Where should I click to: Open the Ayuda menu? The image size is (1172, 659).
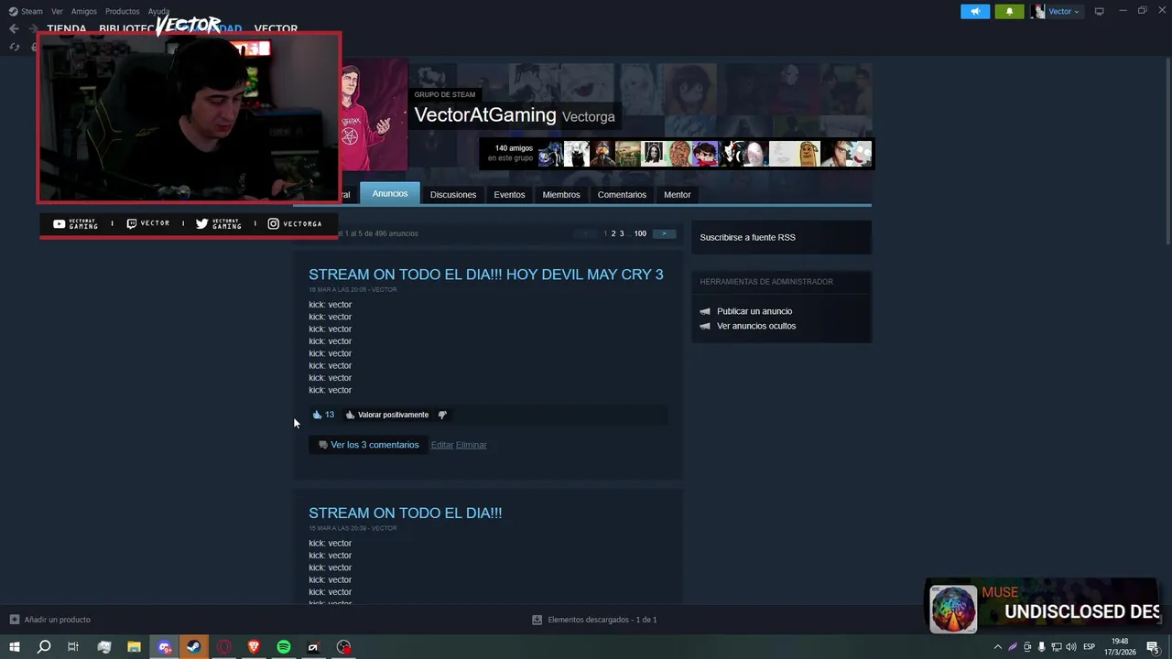click(158, 11)
